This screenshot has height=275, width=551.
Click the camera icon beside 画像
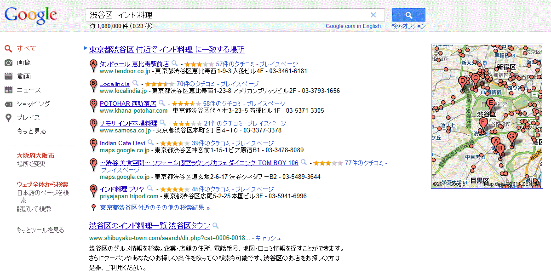9,63
